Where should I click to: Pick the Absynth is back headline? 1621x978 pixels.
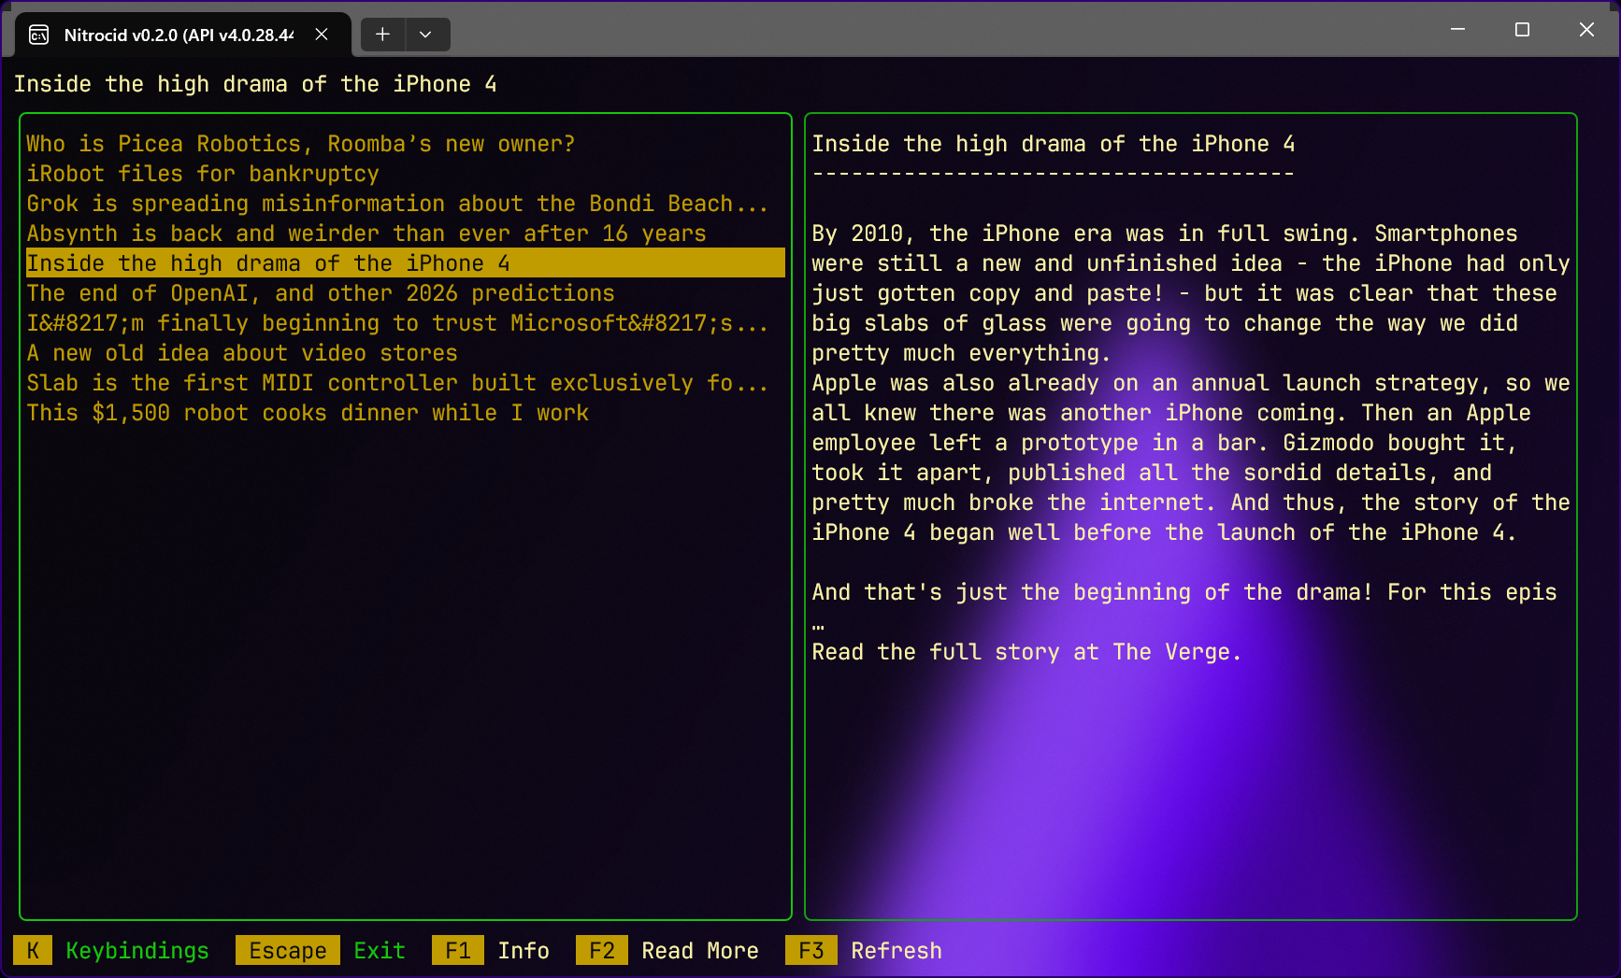point(366,234)
